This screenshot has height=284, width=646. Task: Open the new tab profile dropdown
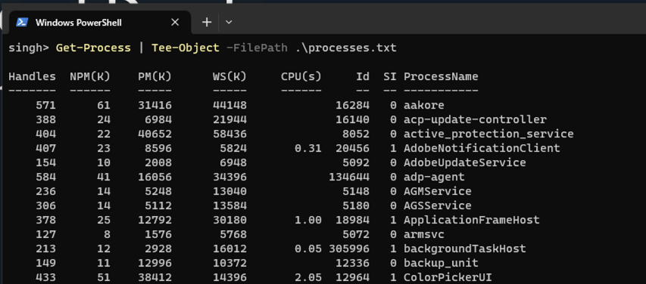(229, 22)
